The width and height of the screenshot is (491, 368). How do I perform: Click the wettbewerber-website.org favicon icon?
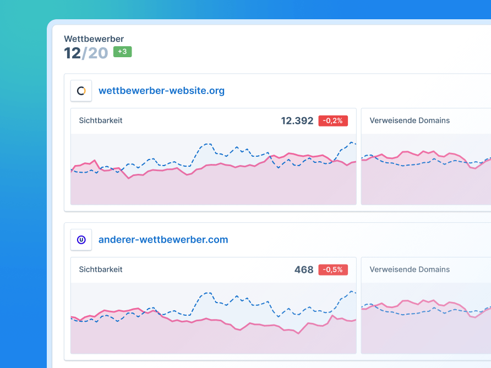point(81,90)
